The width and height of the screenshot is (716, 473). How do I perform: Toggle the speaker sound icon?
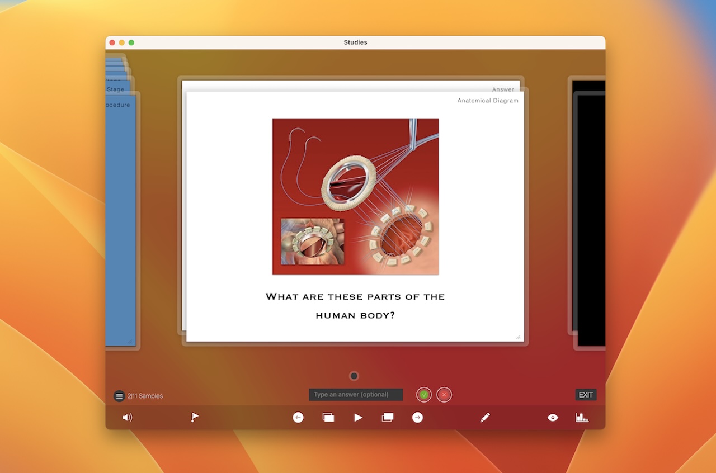pos(128,417)
